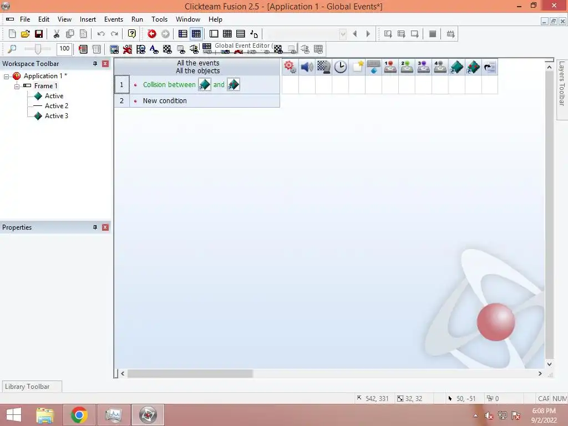This screenshot has height=426, width=568.
Task: Open the frame selector dropdown in toolbar
Action: click(343, 34)
